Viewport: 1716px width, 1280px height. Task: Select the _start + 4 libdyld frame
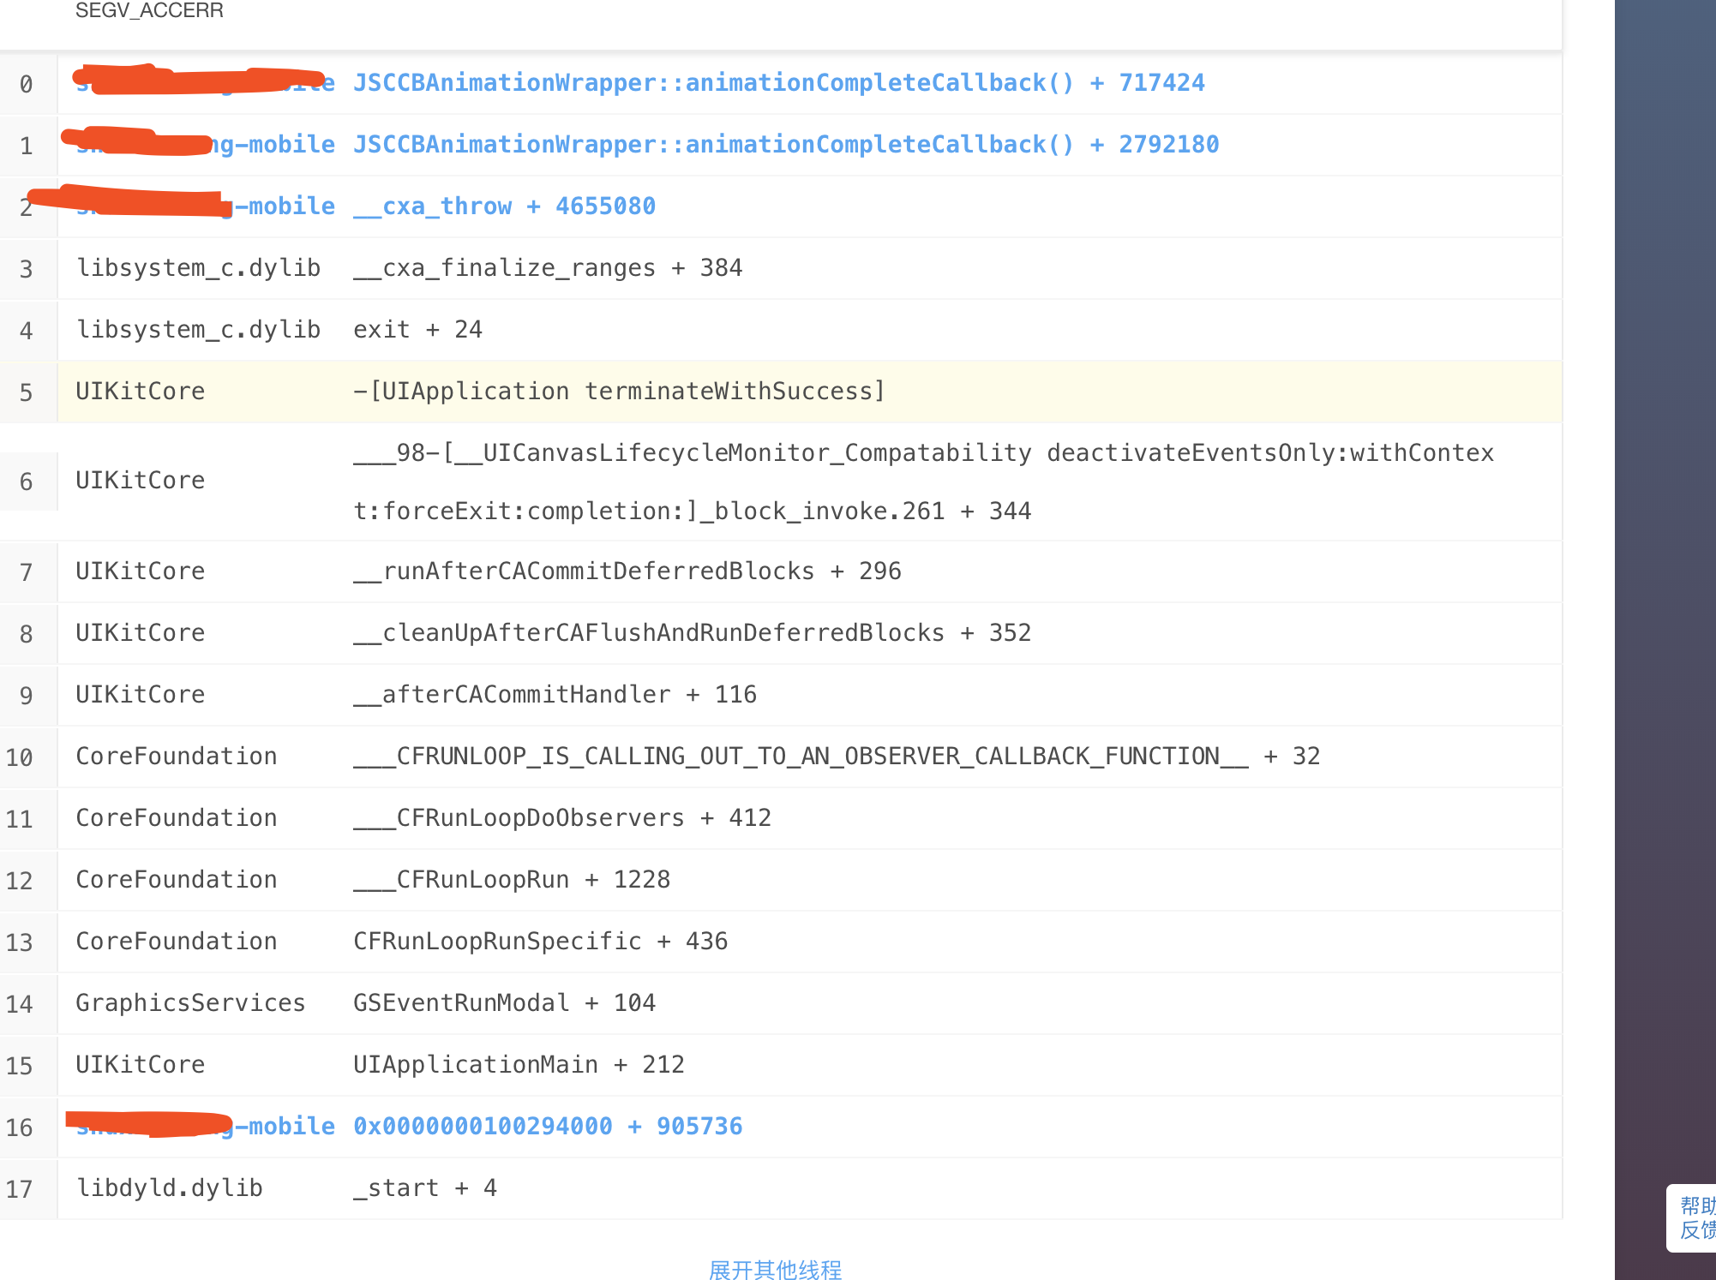coord(425,1188)
